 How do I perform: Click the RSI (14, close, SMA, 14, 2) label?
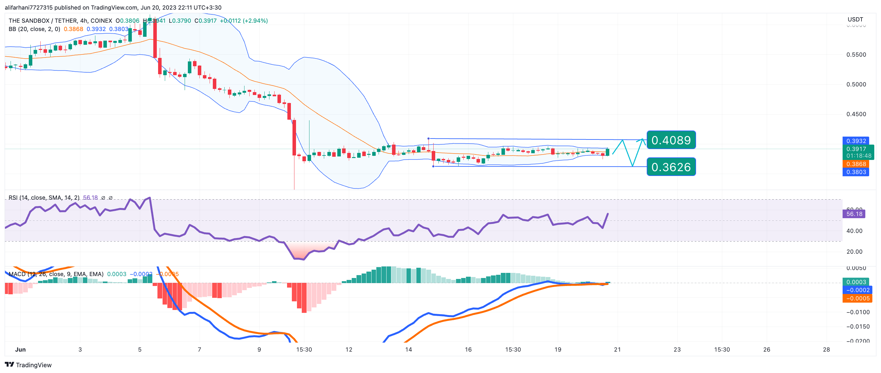click(x=44, y=198)
